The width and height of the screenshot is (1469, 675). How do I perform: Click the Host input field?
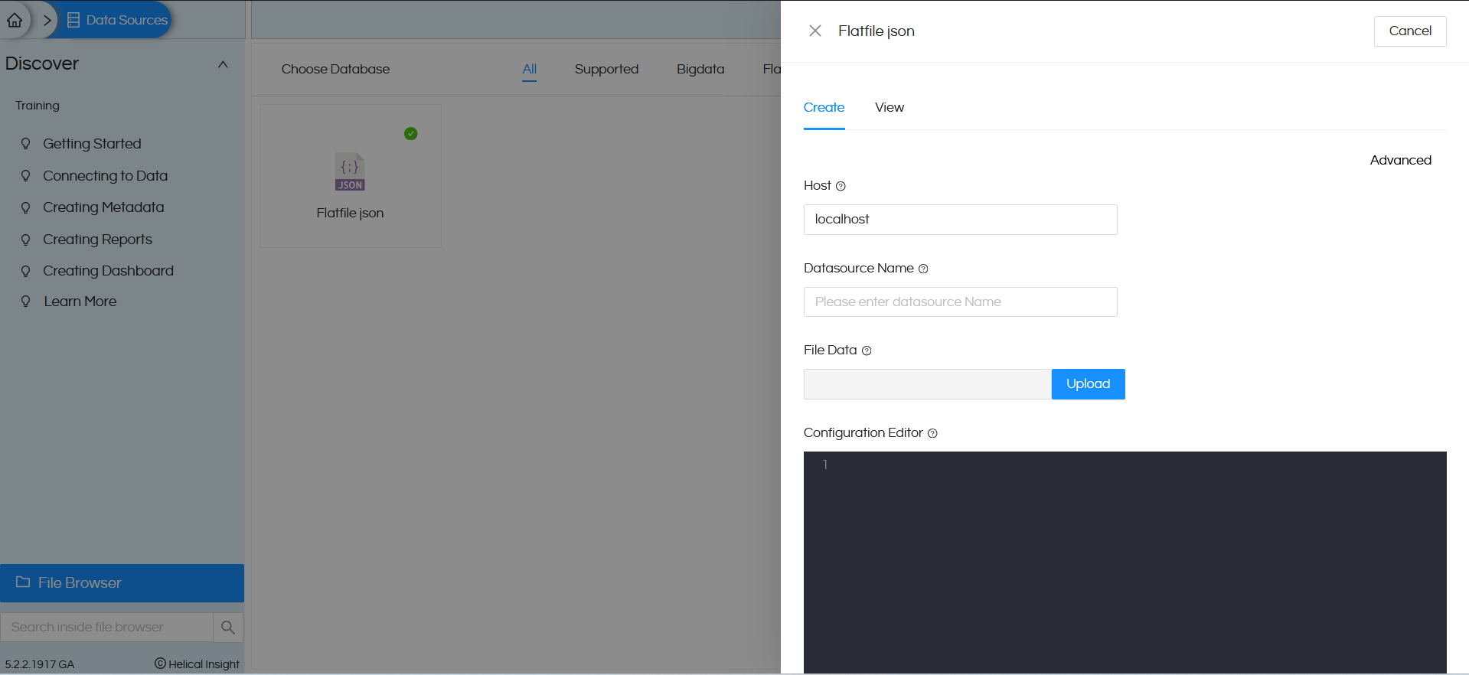pos(960,220)
